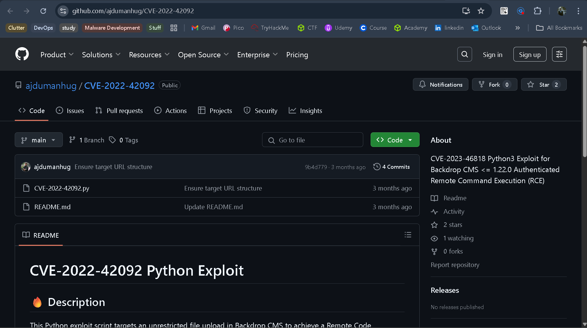The image size is (587, 328).
Task: Open GitHub search magnifier
Action: (464, 54)
